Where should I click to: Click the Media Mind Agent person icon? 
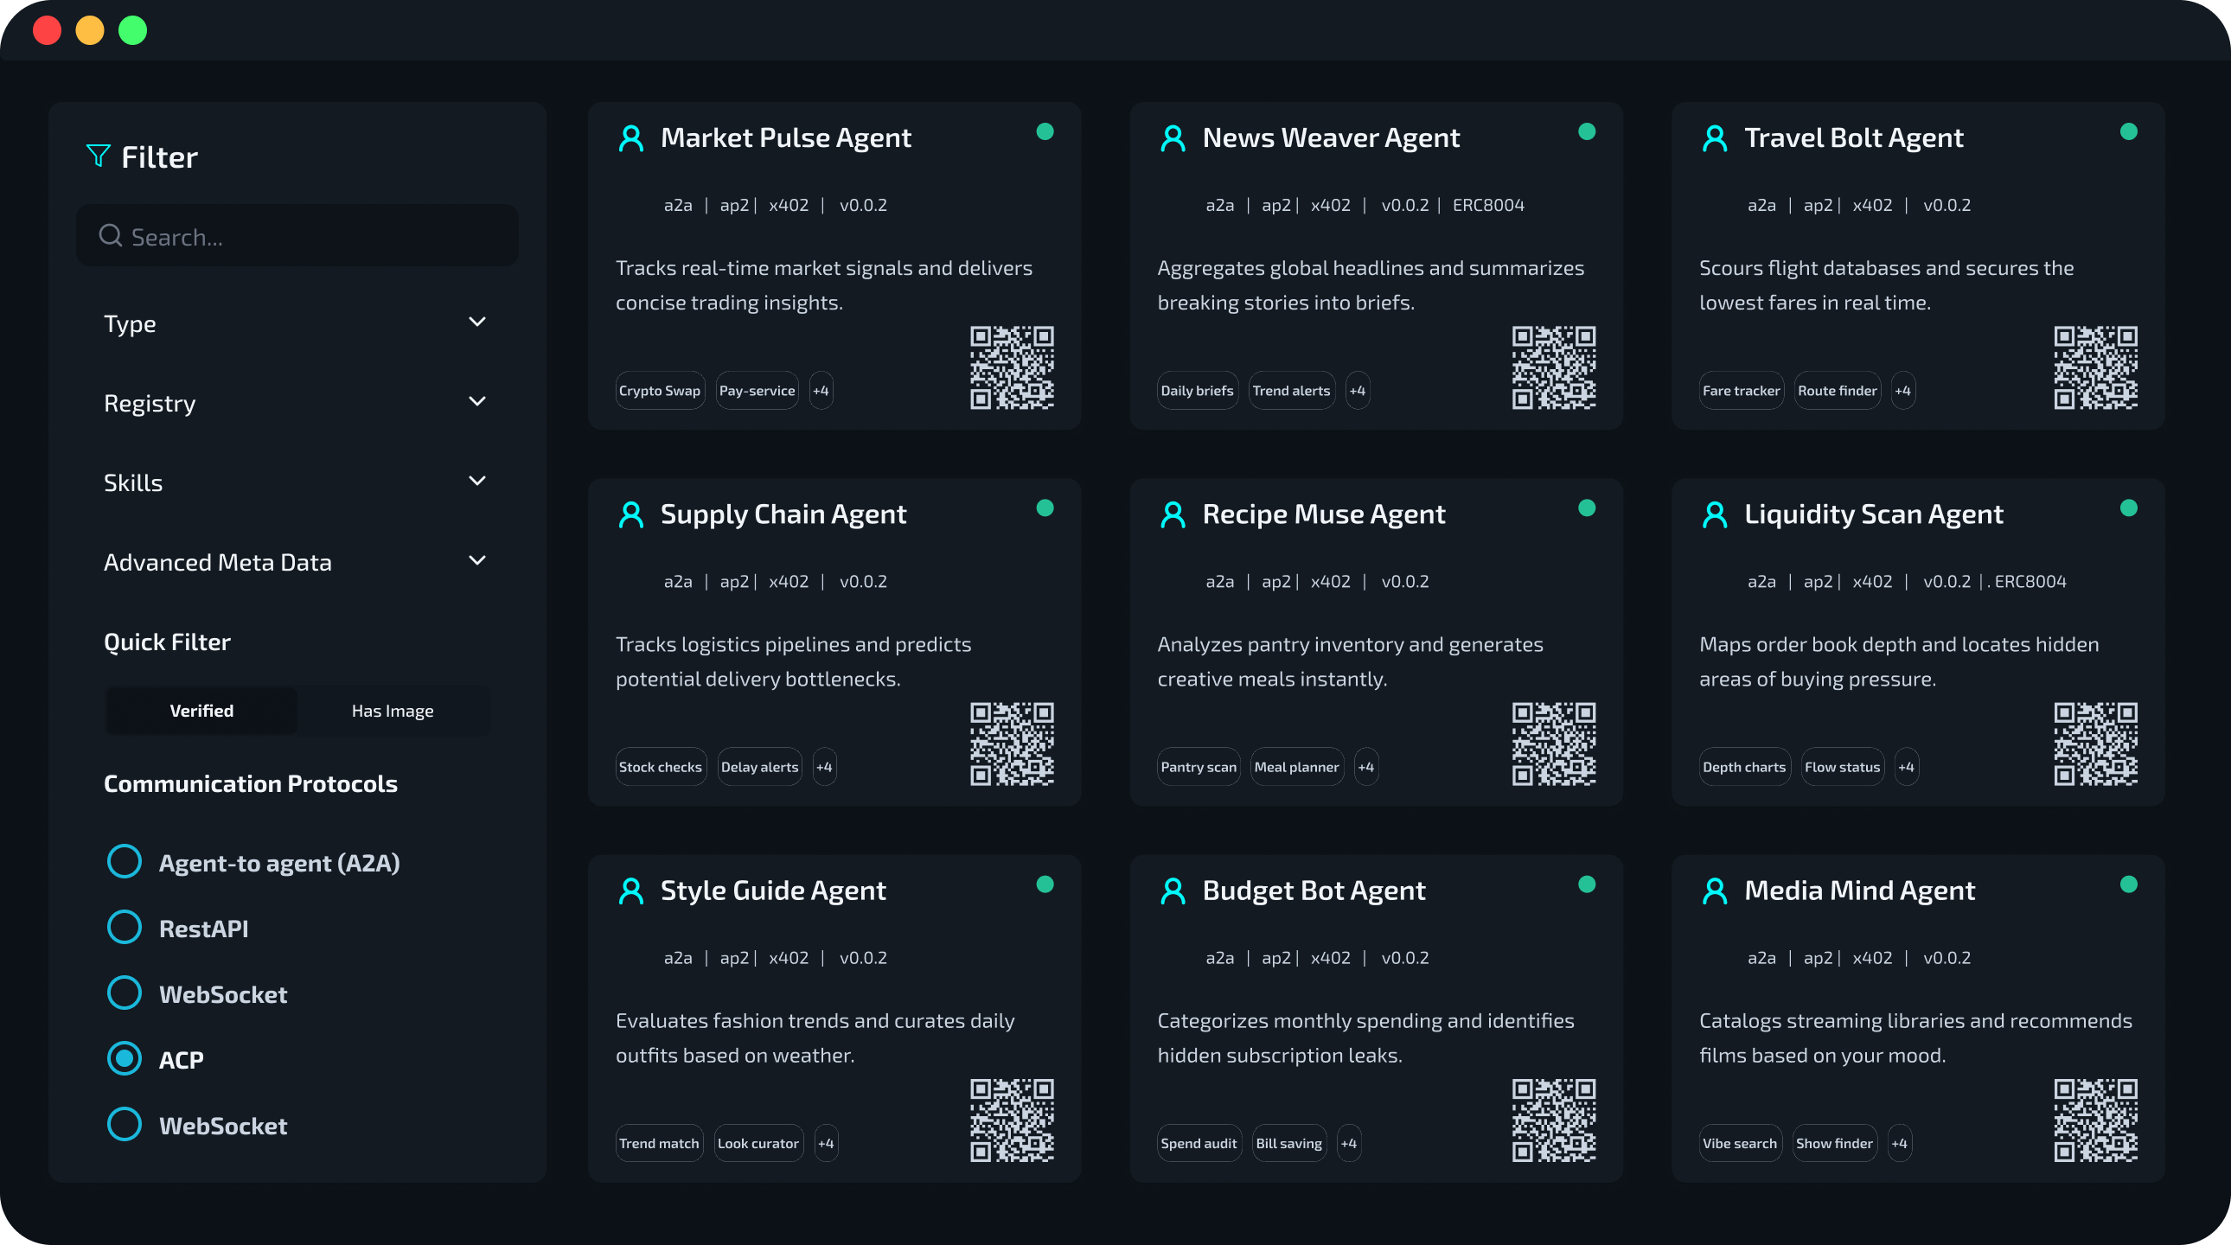point(1715,891)
